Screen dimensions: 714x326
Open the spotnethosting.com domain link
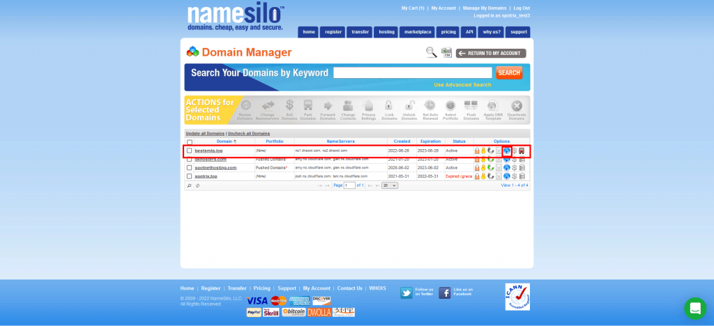tap(216, 168)
